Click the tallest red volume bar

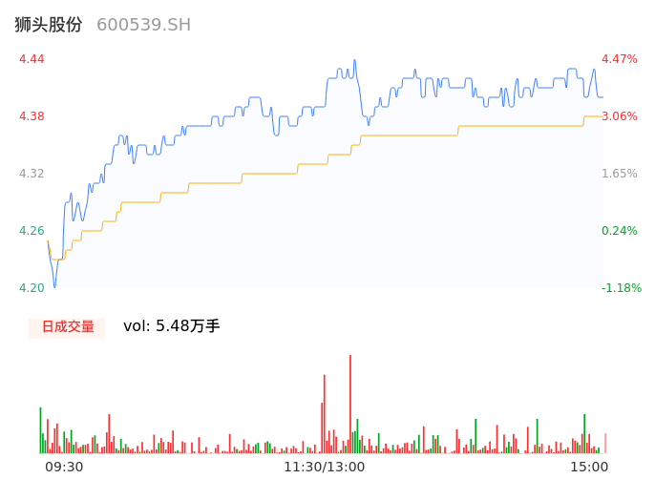click(350, 401)
